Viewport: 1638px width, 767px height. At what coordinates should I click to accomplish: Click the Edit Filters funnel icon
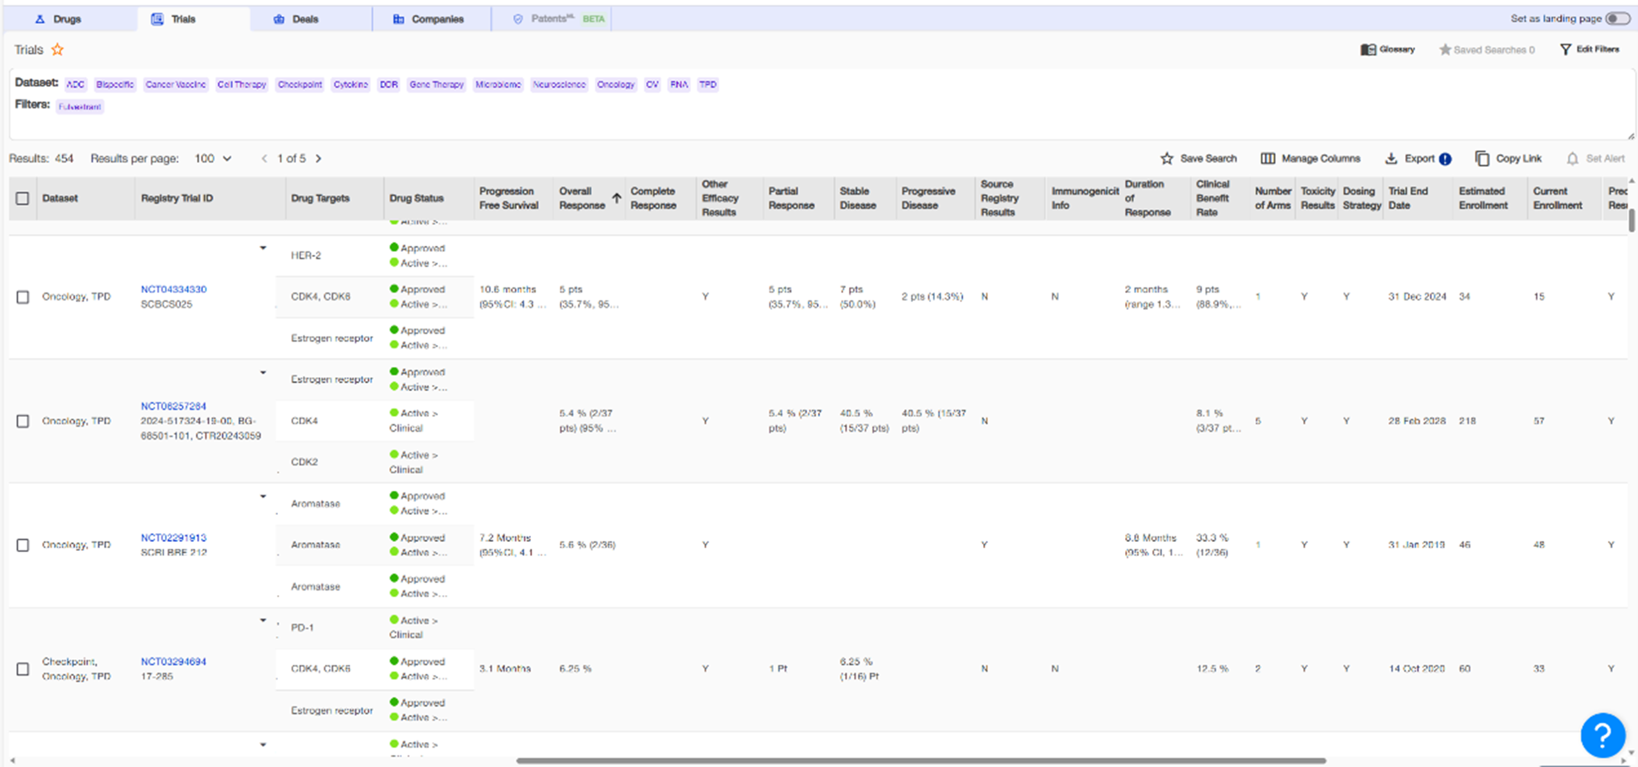[1565, 49]
